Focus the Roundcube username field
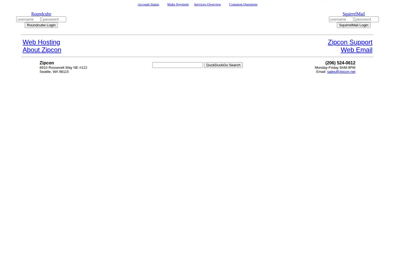This screenshot has width=395, height=274. click(x=28, y=19)
